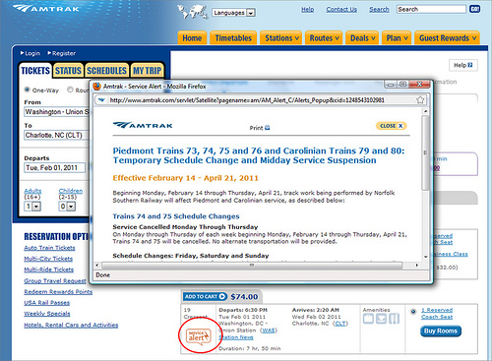
Task: Open Auto Train Tickets link
Action: 49,248
